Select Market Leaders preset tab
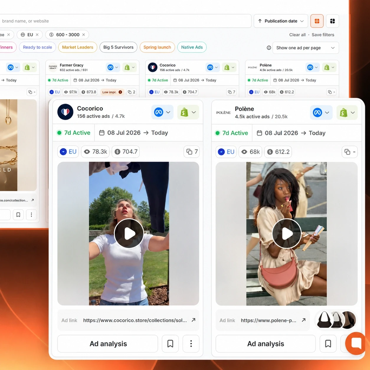 pos(78,47)
